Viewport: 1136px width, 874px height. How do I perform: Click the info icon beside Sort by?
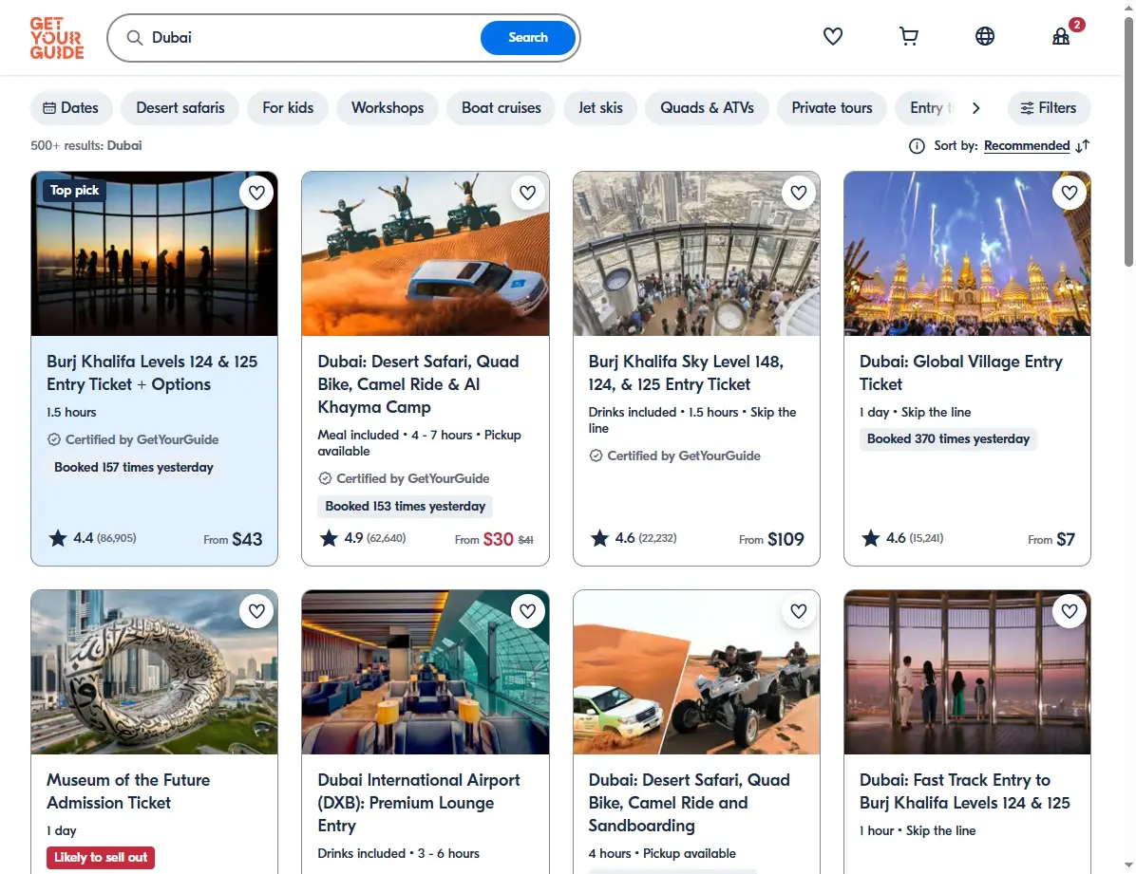pyautogui.click(x=917, y=146)
